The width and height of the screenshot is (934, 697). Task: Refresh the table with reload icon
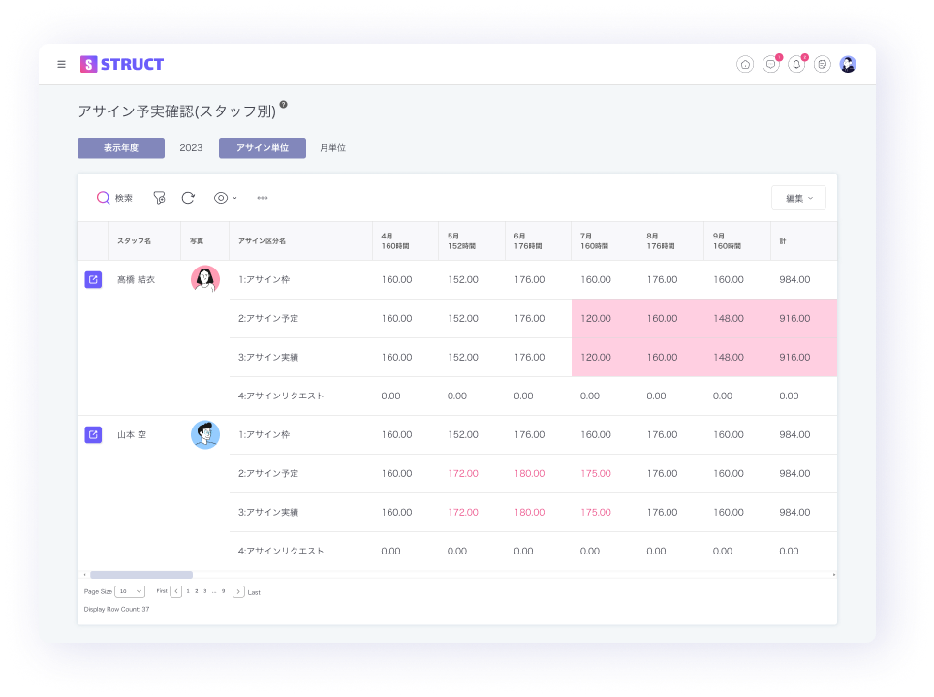[x=188, y=198]
